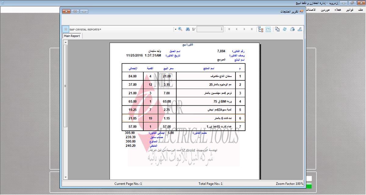Viewport: 366px width, 195px height.
Task: Open the فواتير menu
Action: [350, 10]
